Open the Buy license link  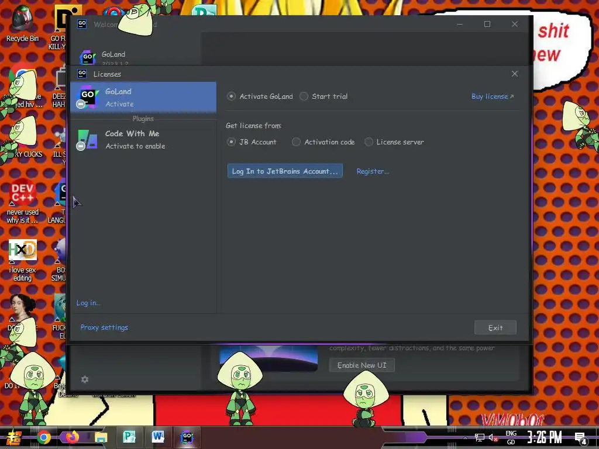click(493, 96)
